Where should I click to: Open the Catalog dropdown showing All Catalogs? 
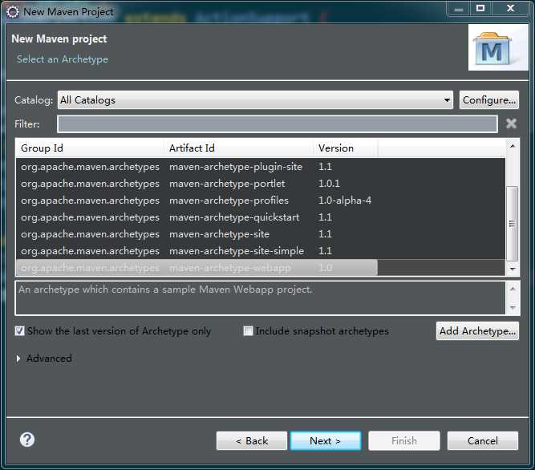coord(255,100)
